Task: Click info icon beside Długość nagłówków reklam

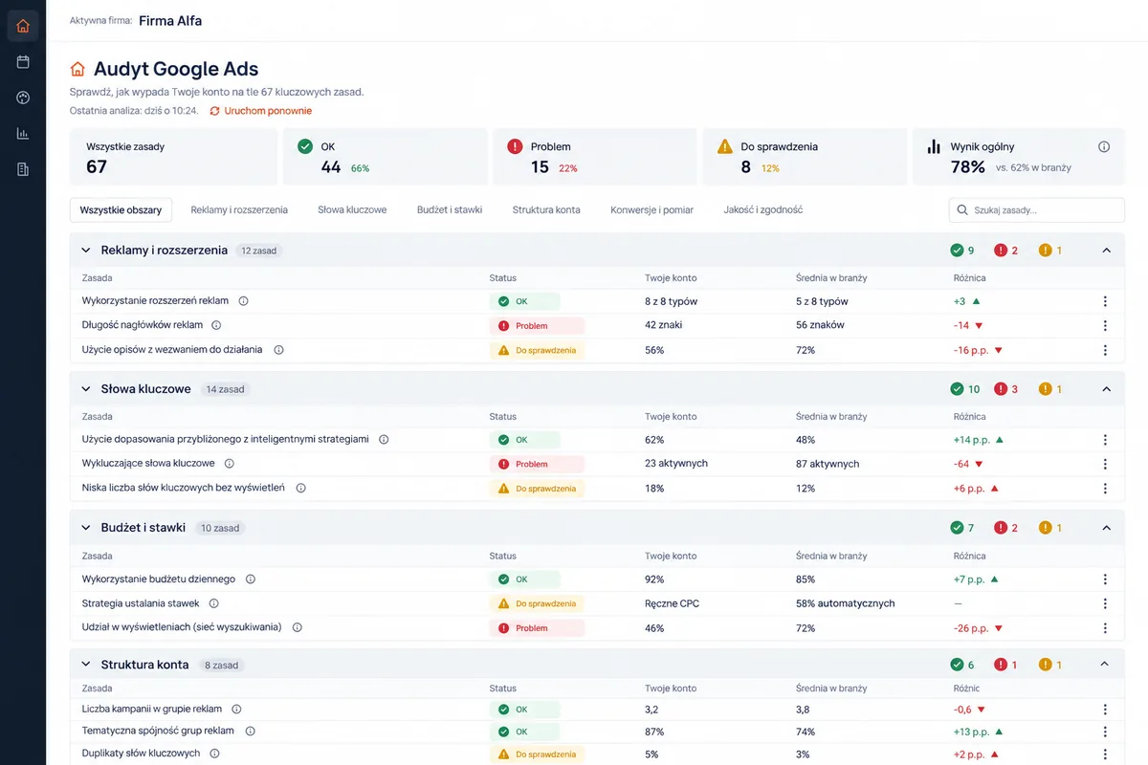Action: [216, 325]
